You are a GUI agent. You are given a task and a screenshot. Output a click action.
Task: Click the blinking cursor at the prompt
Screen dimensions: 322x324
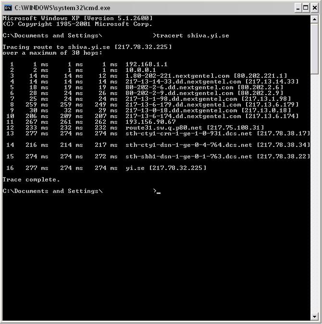pos(159,193)
